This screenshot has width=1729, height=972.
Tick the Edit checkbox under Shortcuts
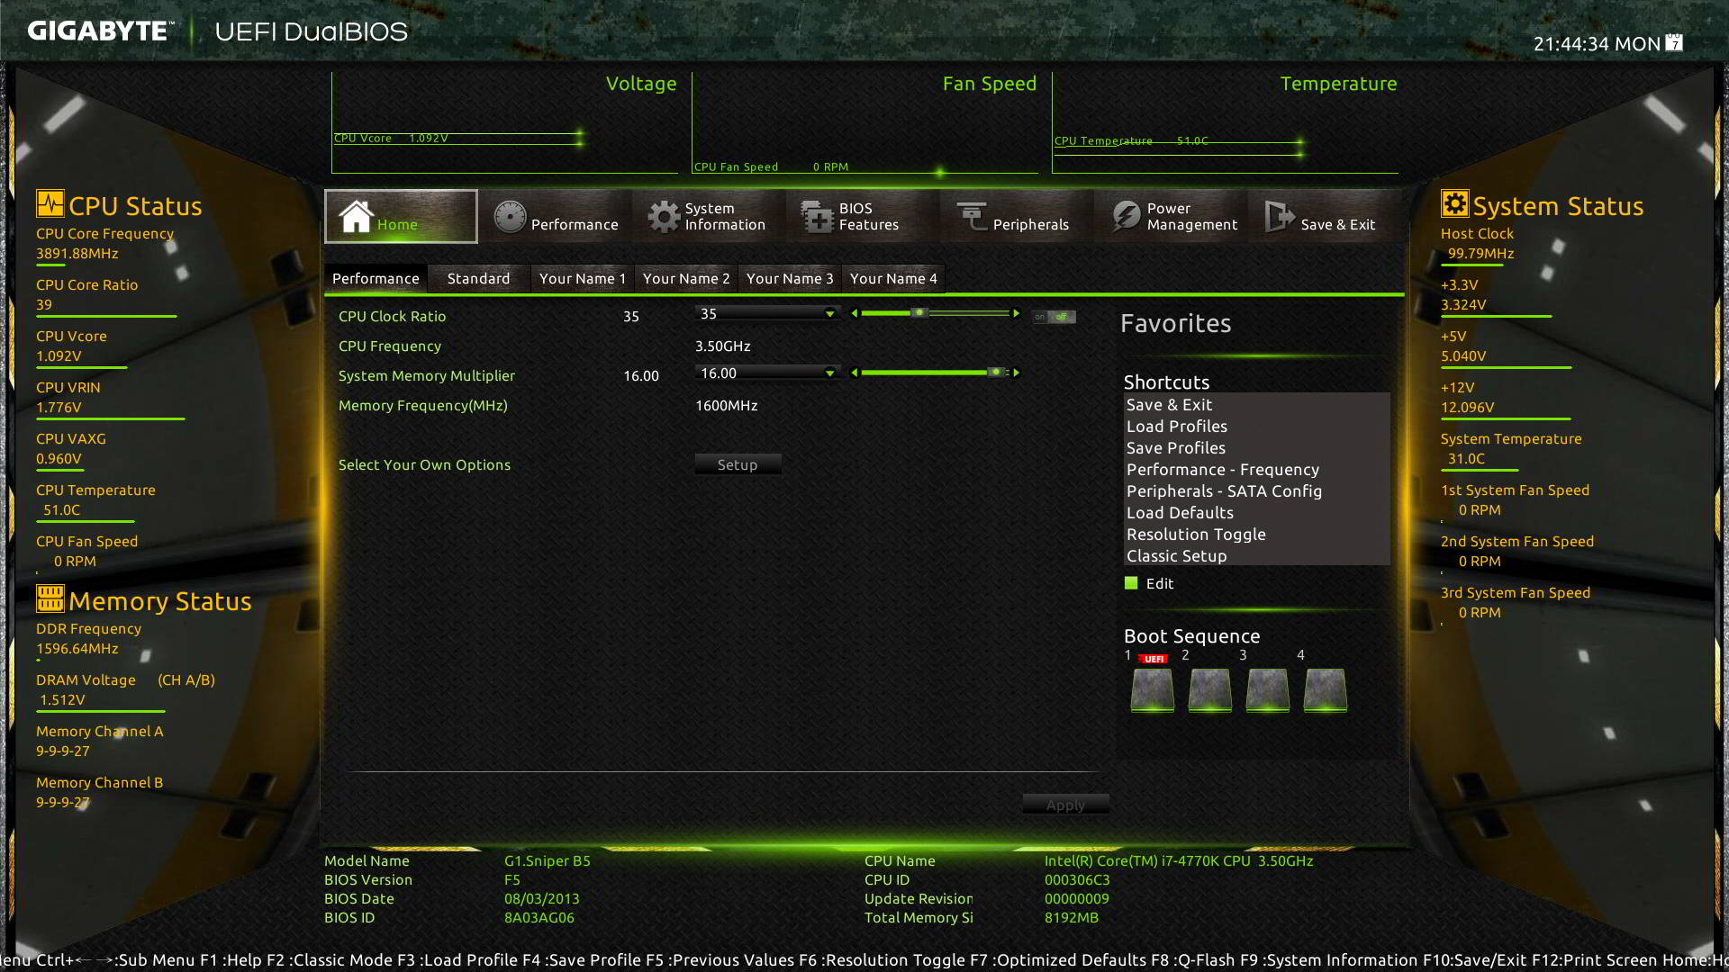[1131, 583]
